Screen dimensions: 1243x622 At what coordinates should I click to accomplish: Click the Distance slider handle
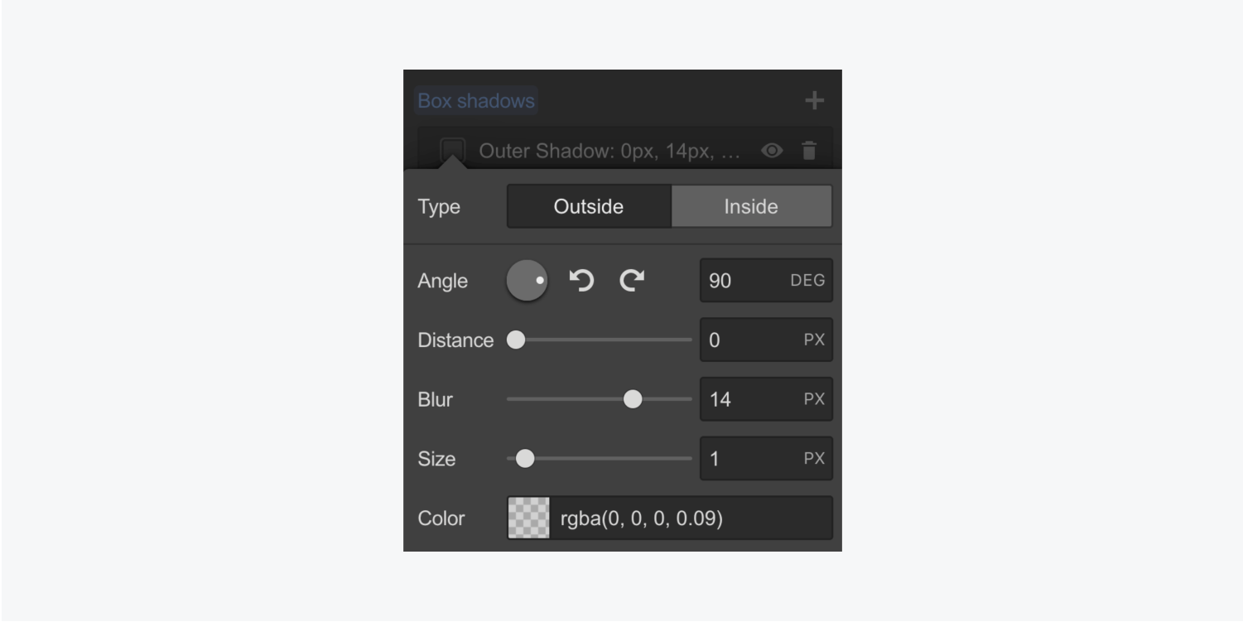[x=516, y=340]
